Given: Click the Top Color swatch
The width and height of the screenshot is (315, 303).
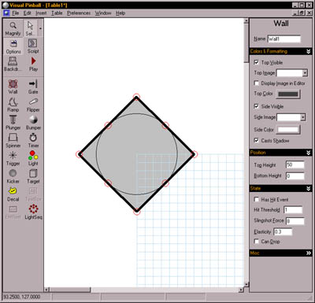Looking at the screenshot, I should click(288, 94).
